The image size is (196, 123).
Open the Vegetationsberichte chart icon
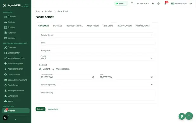click(5, 58)
